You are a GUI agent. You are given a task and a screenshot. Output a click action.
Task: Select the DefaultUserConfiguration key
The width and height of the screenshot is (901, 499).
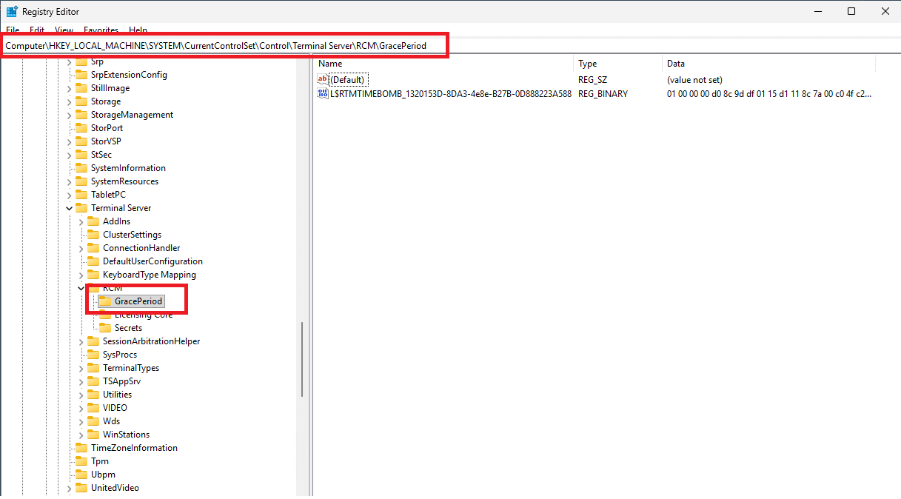click(152, 261)
